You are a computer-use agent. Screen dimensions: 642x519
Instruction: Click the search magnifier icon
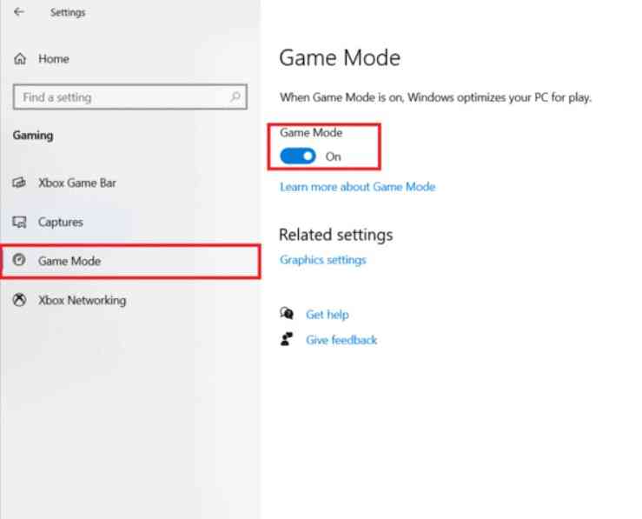click(x=235, y=97)
